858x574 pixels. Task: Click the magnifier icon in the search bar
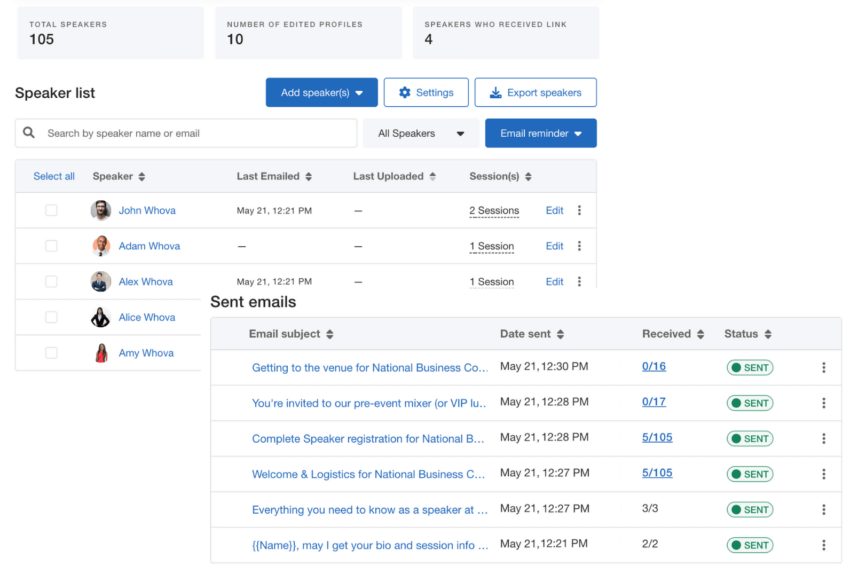point(29,133)
